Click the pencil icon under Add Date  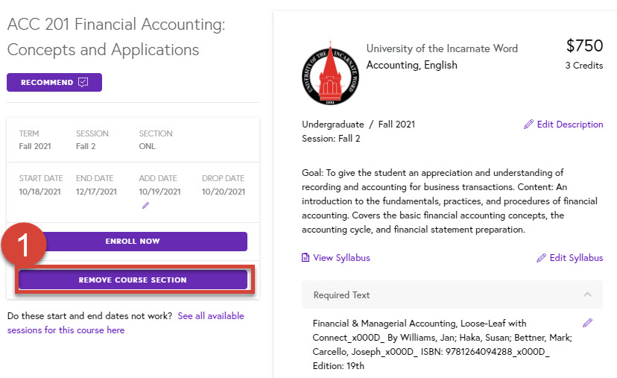145,206
